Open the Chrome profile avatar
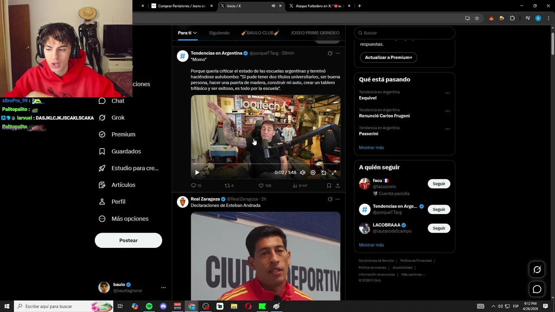Screen dimensions: 555x312 (x=538, y=18)
